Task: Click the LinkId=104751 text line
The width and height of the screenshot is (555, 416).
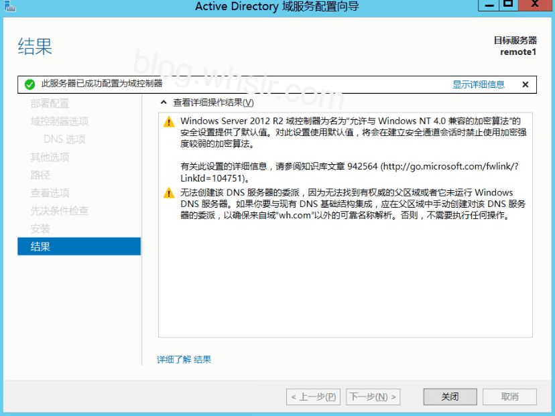Action: (215, 178)
